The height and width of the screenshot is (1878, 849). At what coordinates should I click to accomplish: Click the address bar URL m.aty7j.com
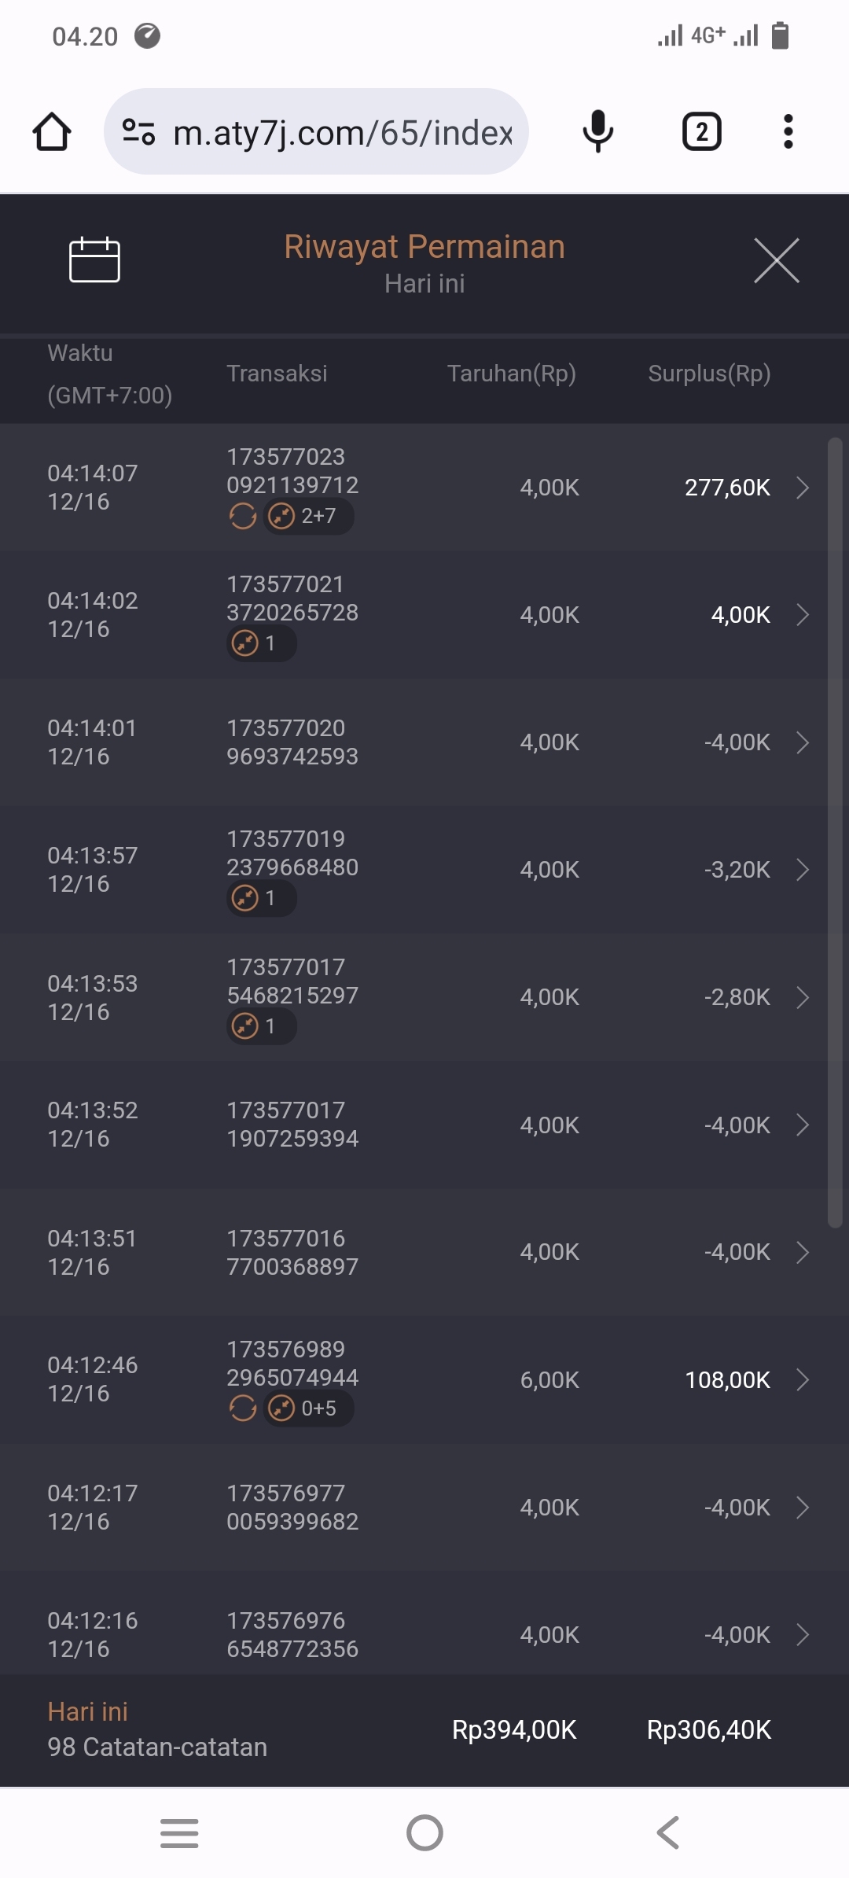[343, 133]
